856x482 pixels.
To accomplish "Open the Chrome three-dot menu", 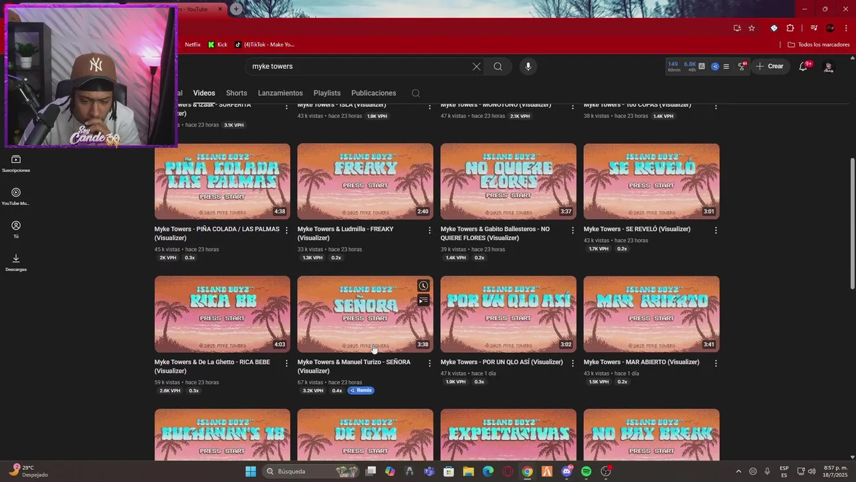I will 846,28.
